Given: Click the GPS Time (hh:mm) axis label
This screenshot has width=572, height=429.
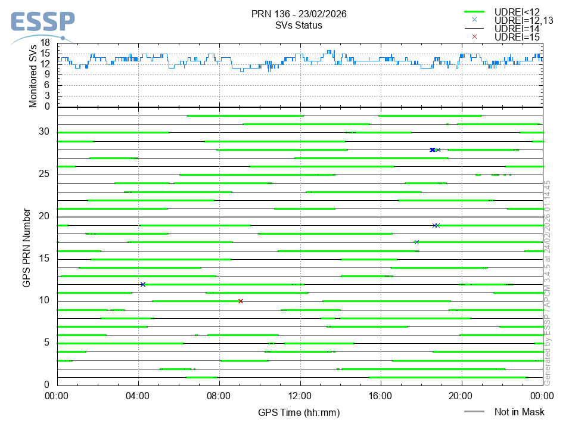Looking at the screenshot, I should click(x=299, y=412).
